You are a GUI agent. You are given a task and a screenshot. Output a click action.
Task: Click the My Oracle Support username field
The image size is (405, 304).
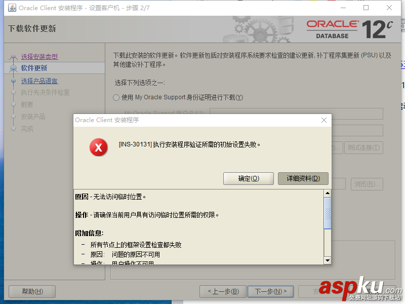click(x=296, y=113)
